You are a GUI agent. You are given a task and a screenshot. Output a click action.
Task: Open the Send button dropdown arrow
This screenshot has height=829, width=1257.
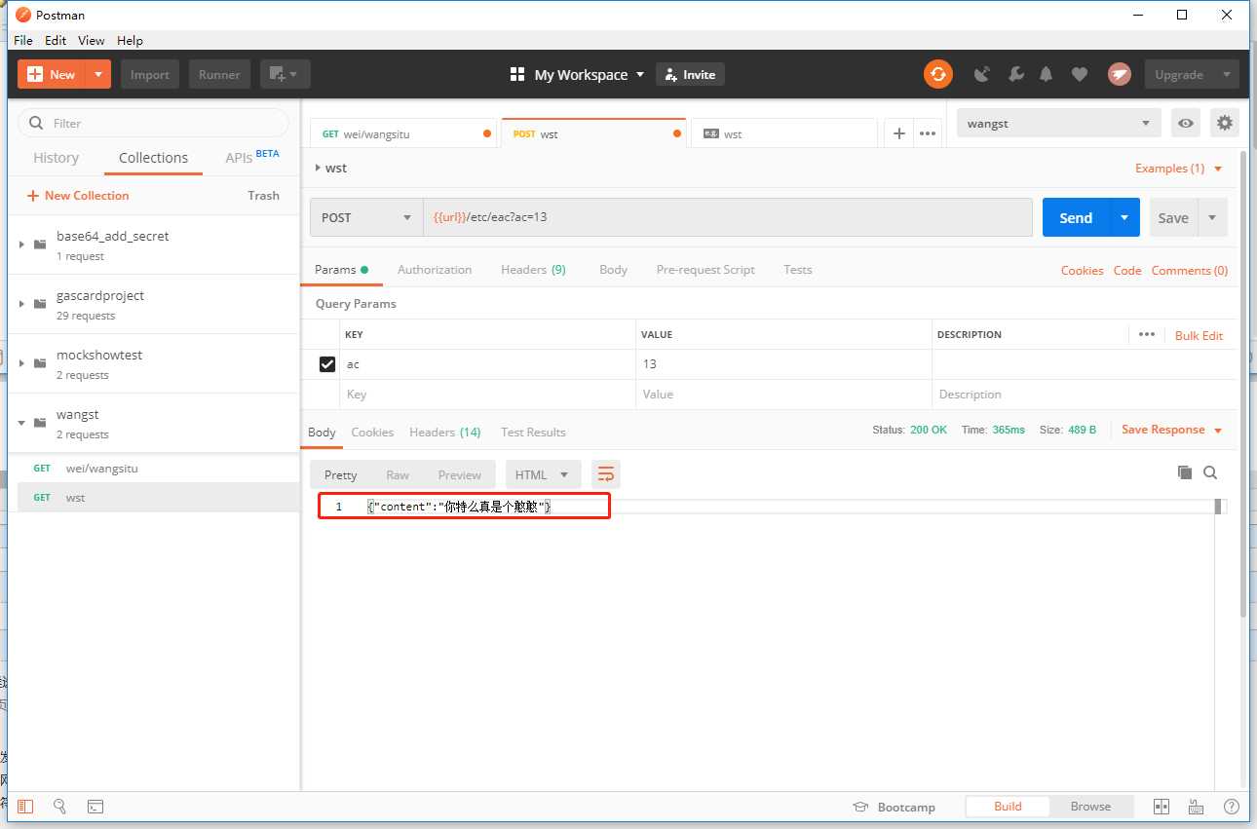(1124, 217)
